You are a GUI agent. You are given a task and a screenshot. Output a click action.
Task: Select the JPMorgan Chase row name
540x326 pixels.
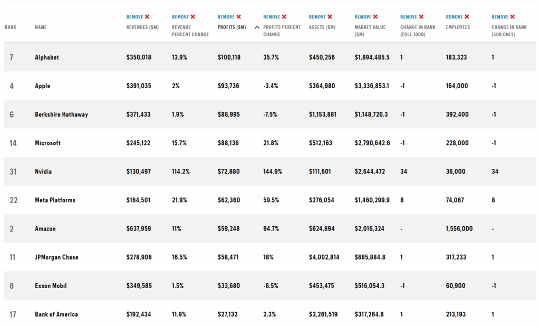(56, 257)
